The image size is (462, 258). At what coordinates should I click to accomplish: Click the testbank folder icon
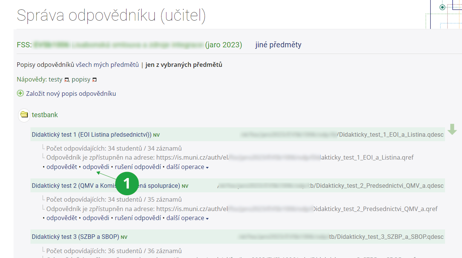pos(24,115)
